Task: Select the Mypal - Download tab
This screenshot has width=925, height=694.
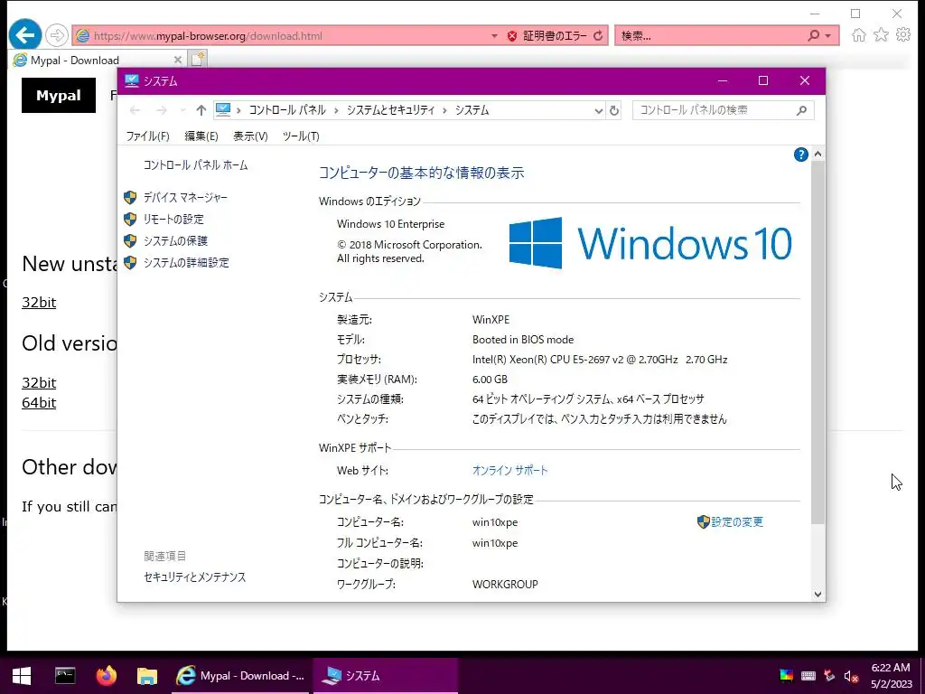Action: [91, 60]
